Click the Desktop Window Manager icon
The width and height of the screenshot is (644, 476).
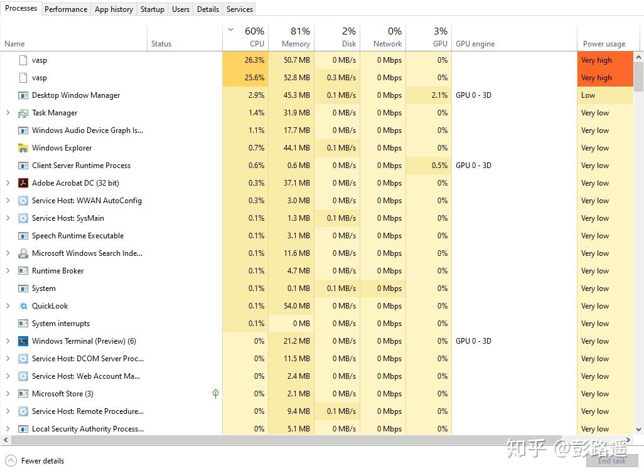coord(23,95)
